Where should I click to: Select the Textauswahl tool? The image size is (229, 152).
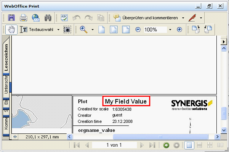[37, 30]
